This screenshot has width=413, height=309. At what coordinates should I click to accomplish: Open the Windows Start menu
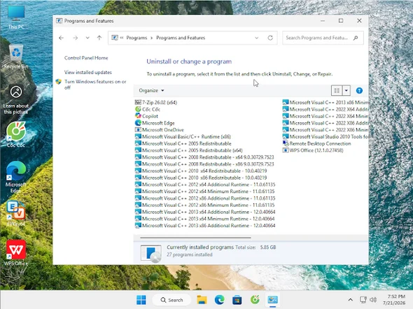click(141, 300)
